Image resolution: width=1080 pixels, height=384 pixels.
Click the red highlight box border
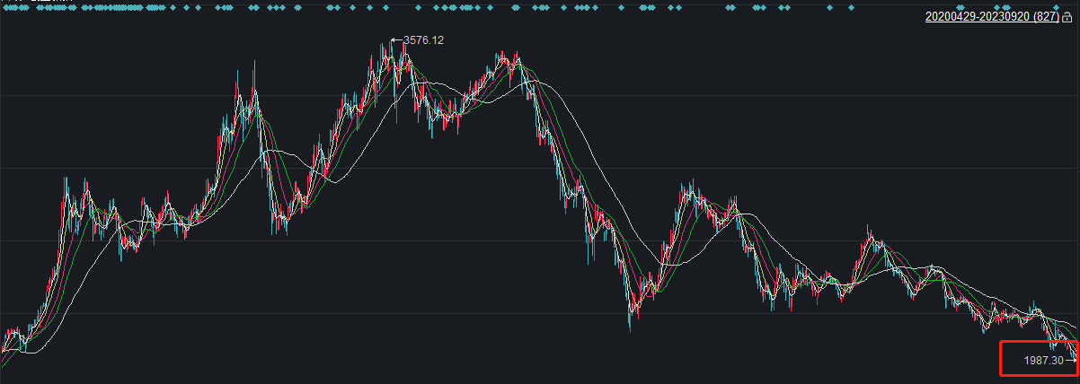pyautogui.click(x=1002, y=358)
